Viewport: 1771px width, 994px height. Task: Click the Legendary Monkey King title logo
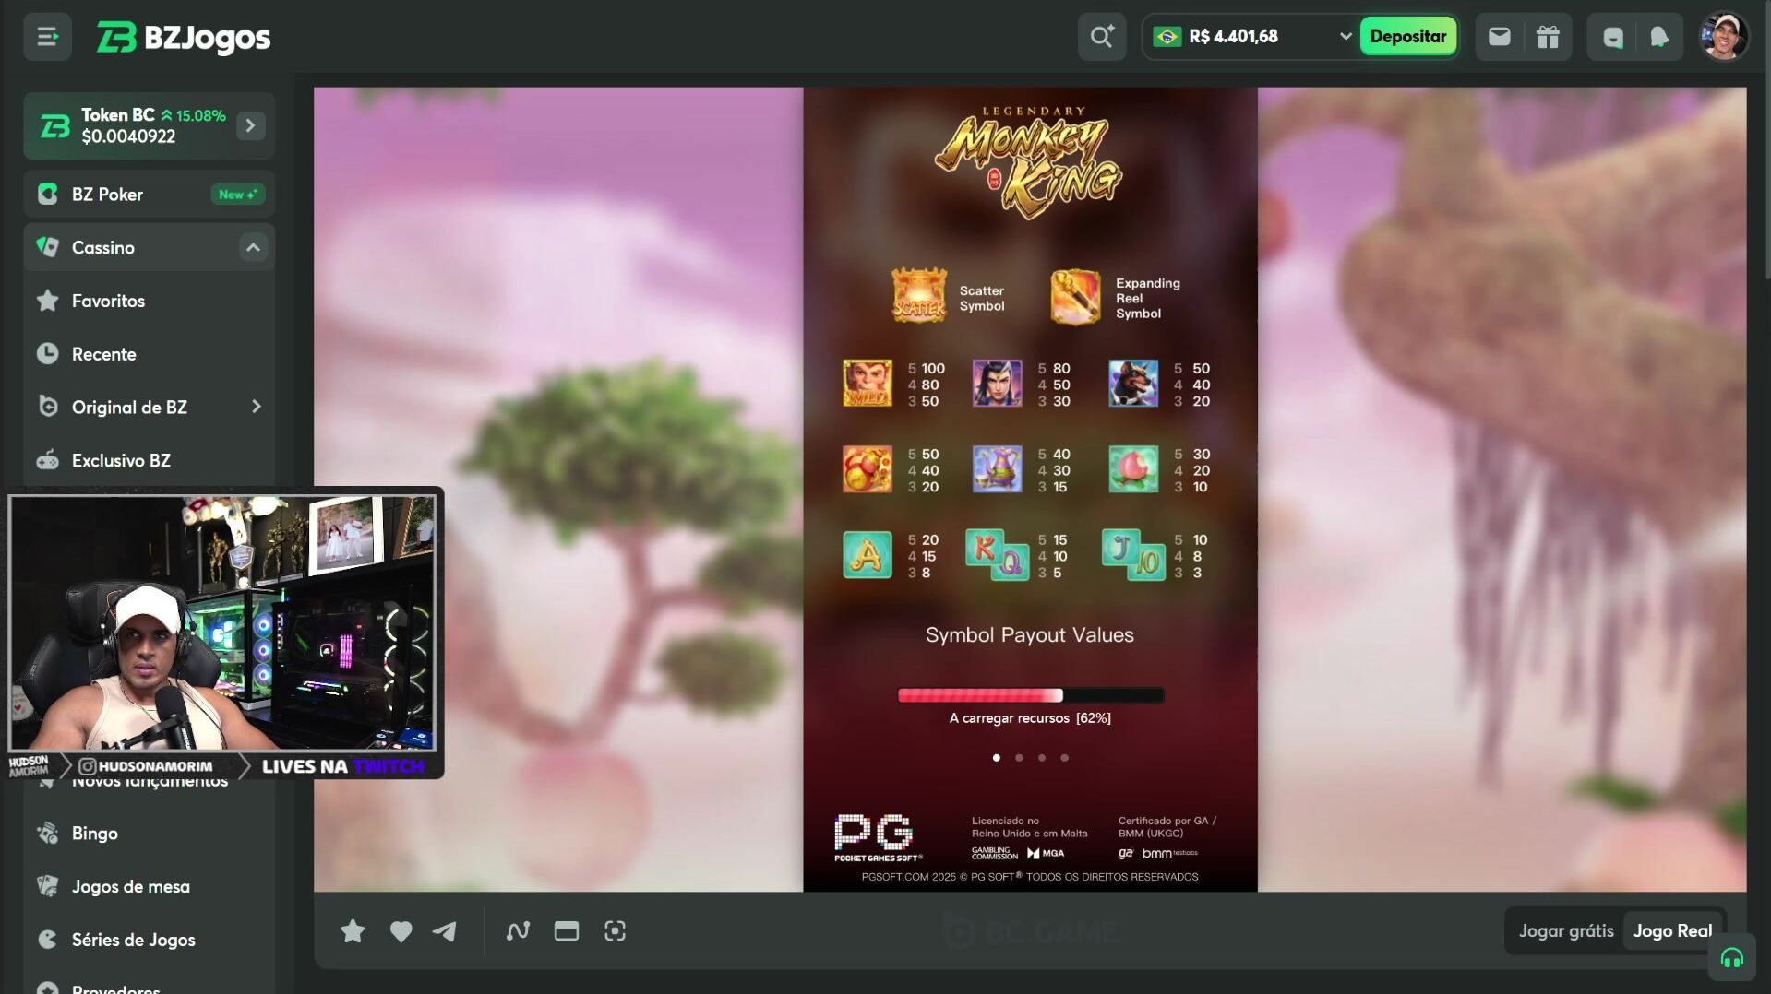[x=1029, y=163]
